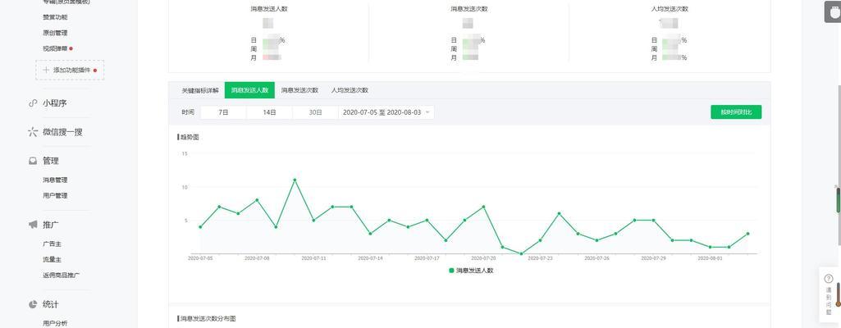841x328 pixels.
Task: Open 原创管理 in the sidebar
Action: [55, 33]
